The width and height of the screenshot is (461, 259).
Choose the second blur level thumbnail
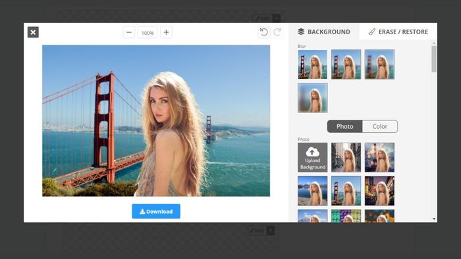click(346, 64)
